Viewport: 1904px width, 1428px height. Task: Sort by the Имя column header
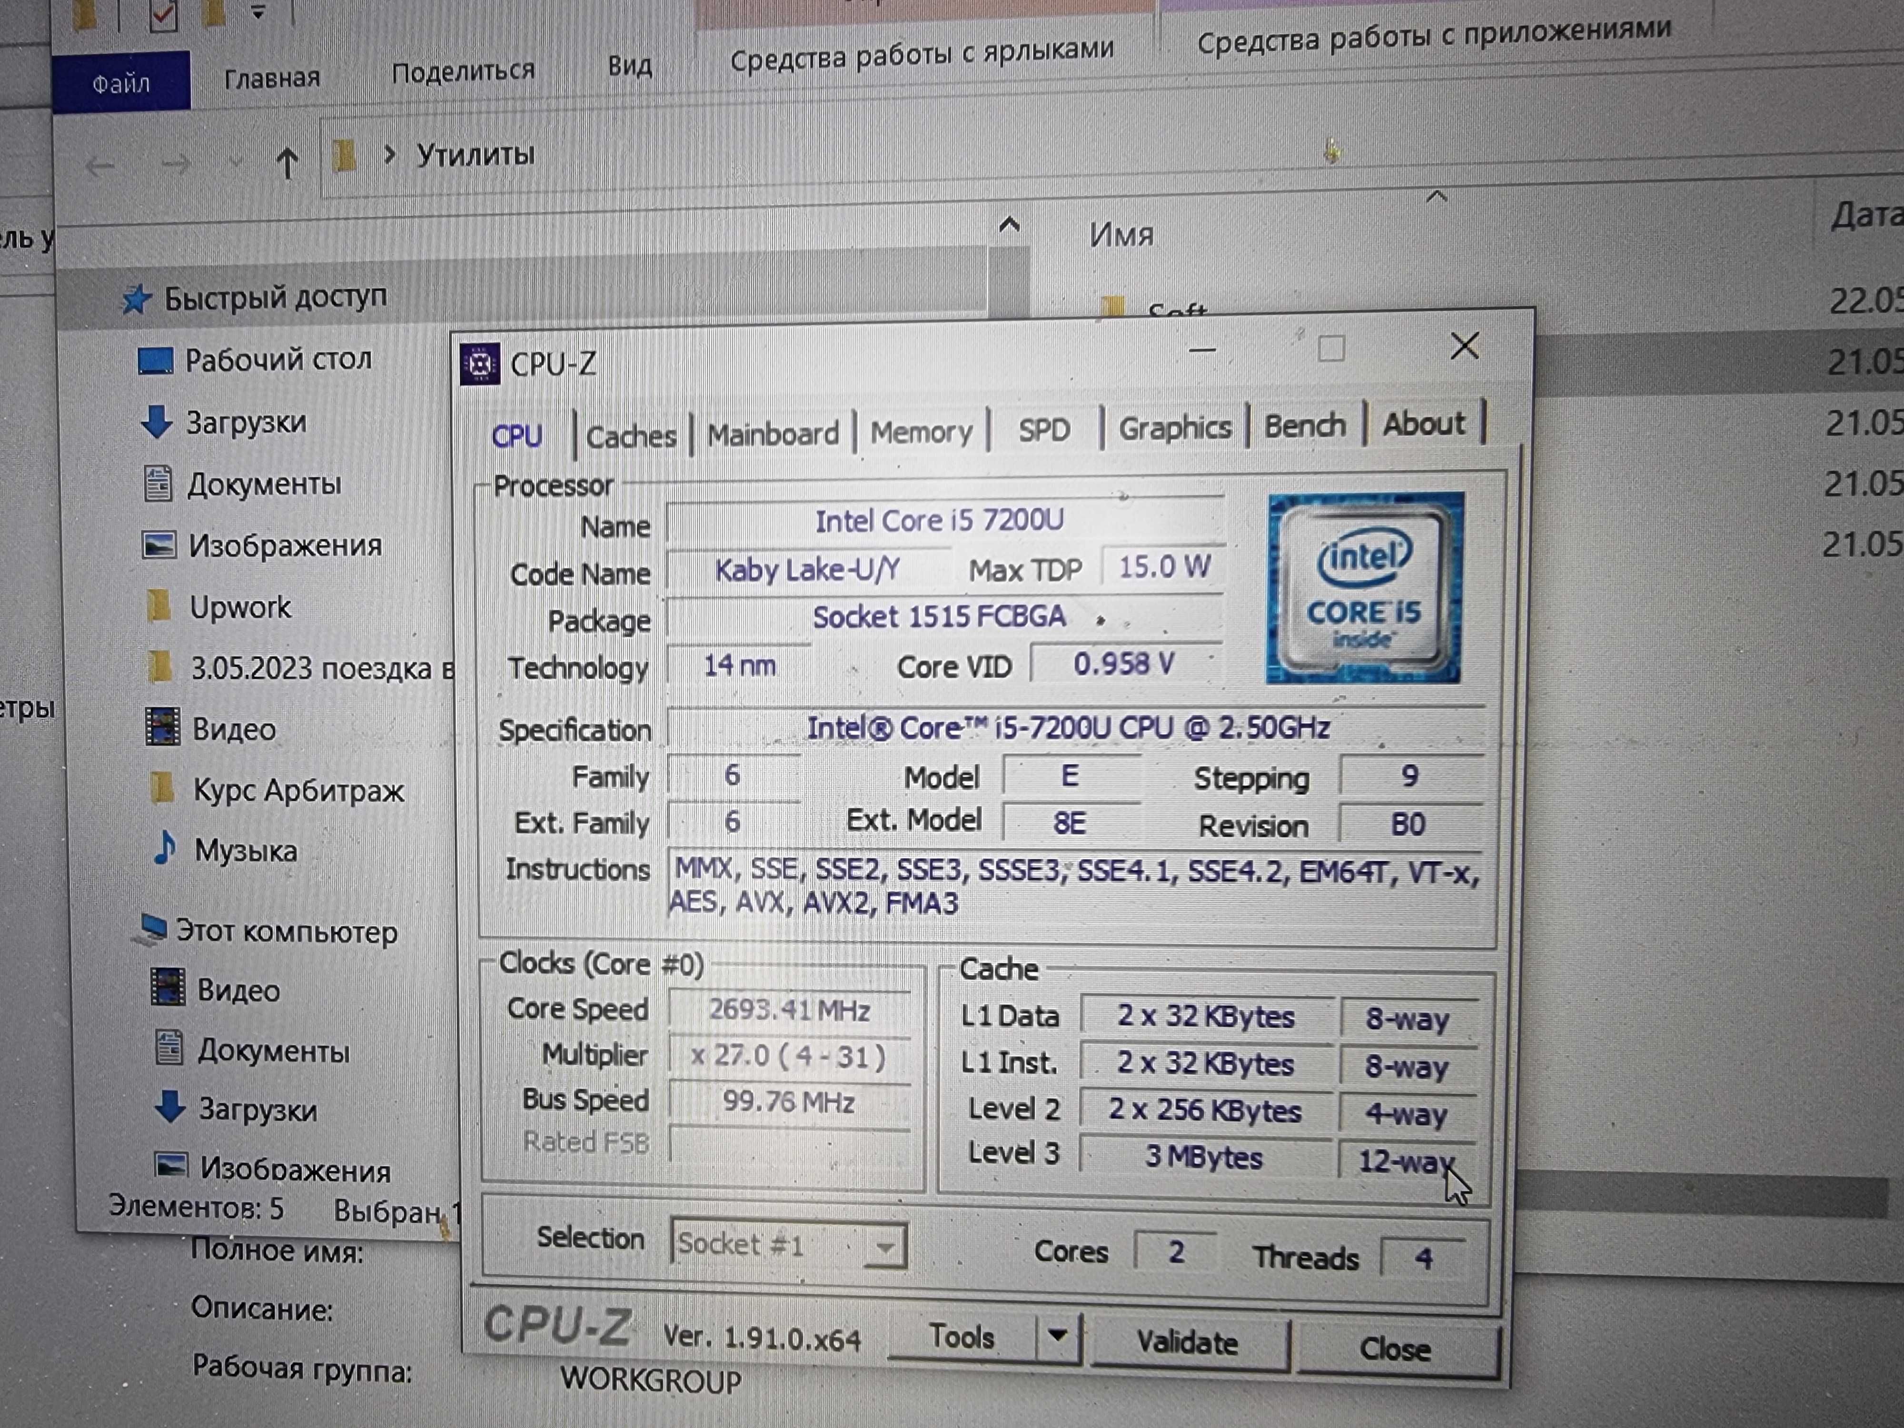pos(1121,234)
